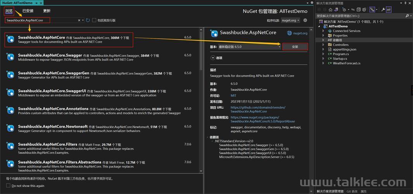
Task: Switch to the Installed (已安装) tab
Action: pyautogui.click(x=28, y=11)
